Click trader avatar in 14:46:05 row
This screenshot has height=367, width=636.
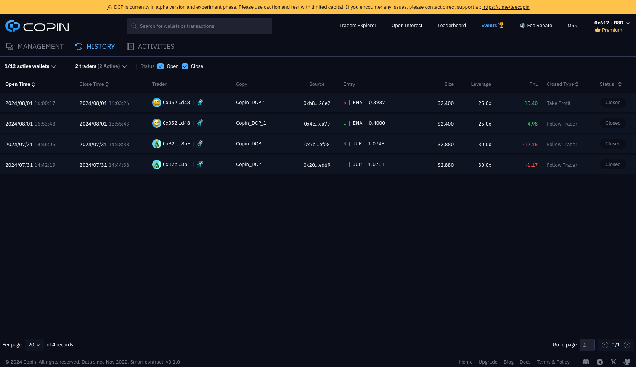click(157, 144)
